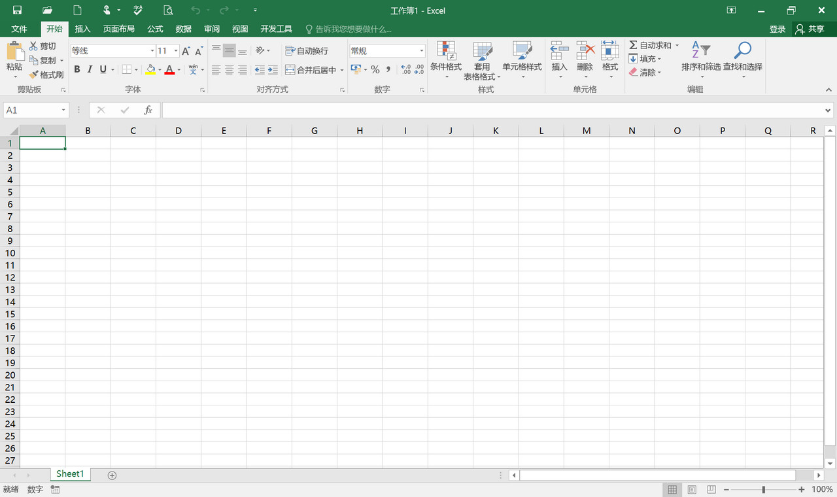
Task: Increase font size with the large A icon
Action: pos(186,50)
